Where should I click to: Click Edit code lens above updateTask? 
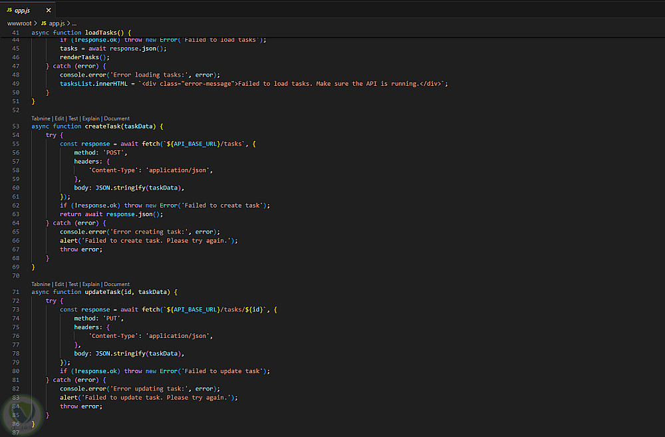click(60, 284)
